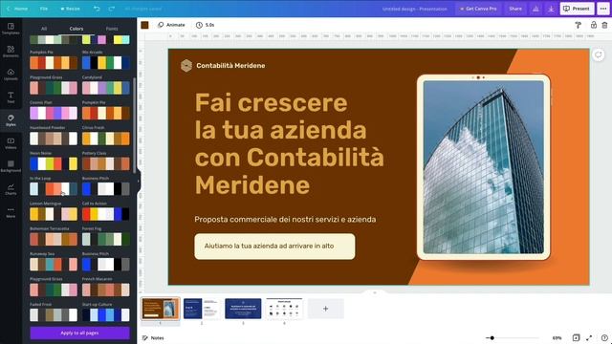
Task: Click the Animate button
Action: click(x=171, y=25)
